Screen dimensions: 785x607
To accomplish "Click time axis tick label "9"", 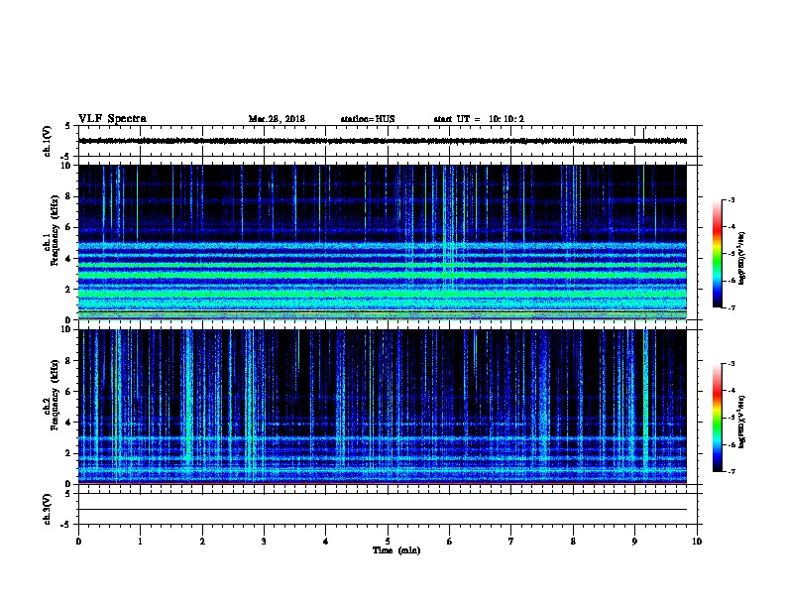I will [634, 541].
